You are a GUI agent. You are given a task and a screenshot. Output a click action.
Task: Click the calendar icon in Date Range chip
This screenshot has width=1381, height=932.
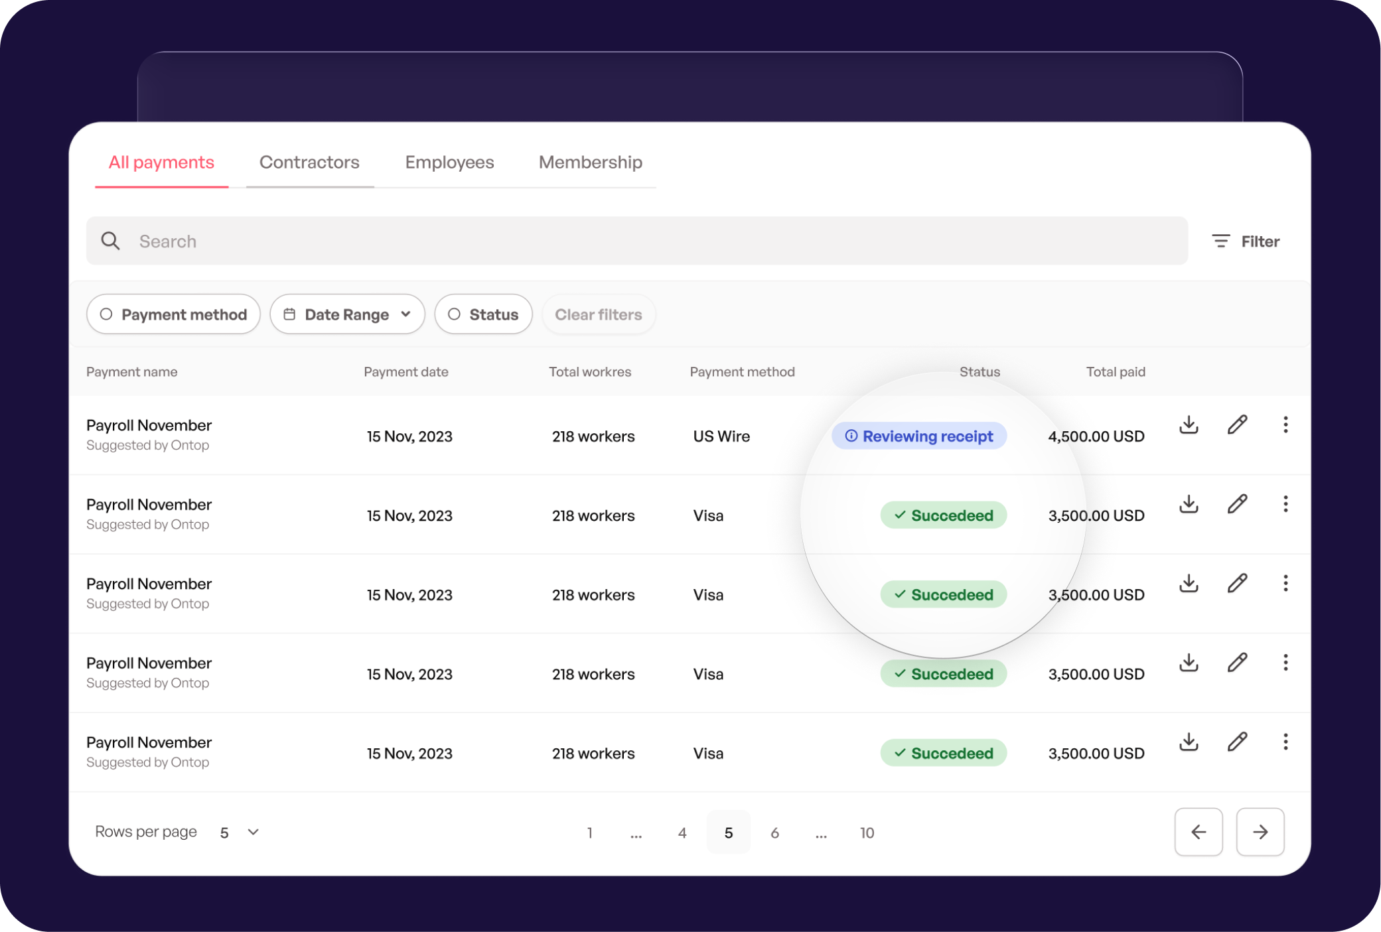tap(290, 314)
